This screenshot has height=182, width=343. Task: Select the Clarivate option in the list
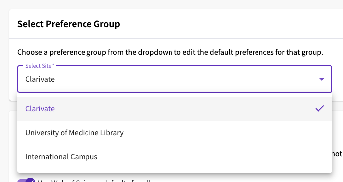coord(40,109)
